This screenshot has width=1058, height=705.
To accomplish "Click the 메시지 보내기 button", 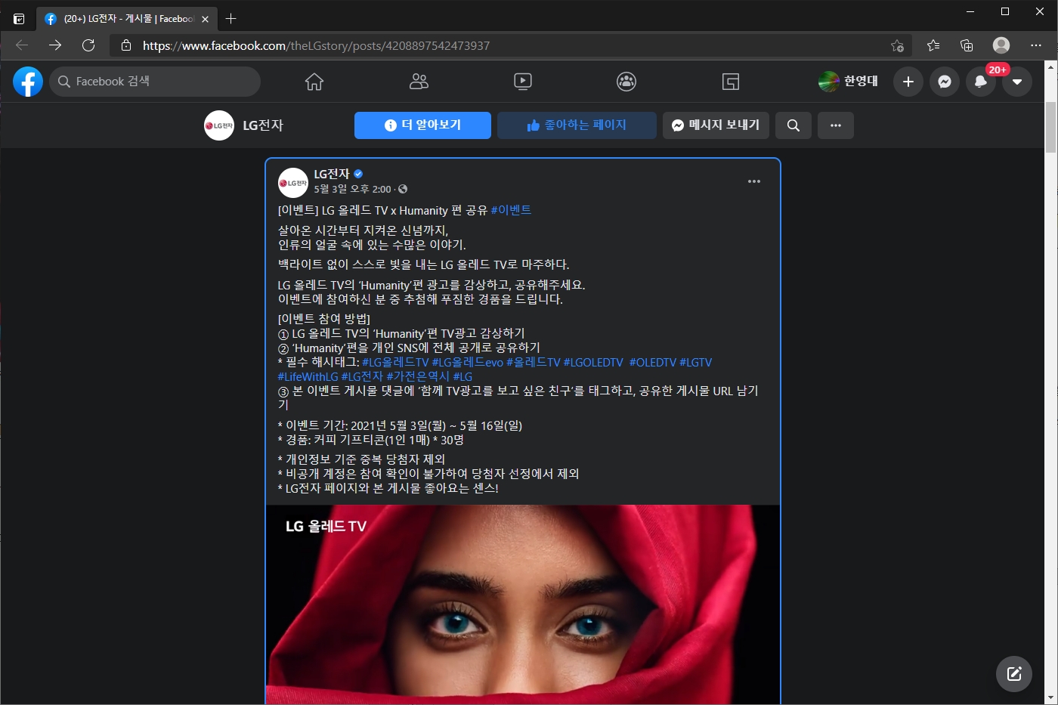I will point(716,125).
